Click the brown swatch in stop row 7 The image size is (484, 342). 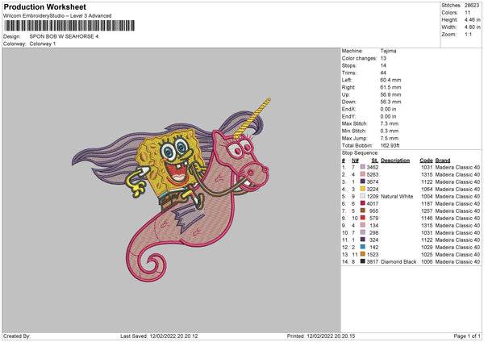coord(363,211)
